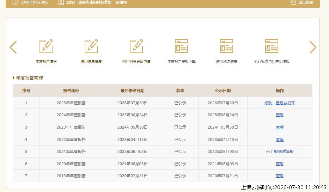
Task: Click the 年度报告管理 section heading
Action: click(29, 78)
